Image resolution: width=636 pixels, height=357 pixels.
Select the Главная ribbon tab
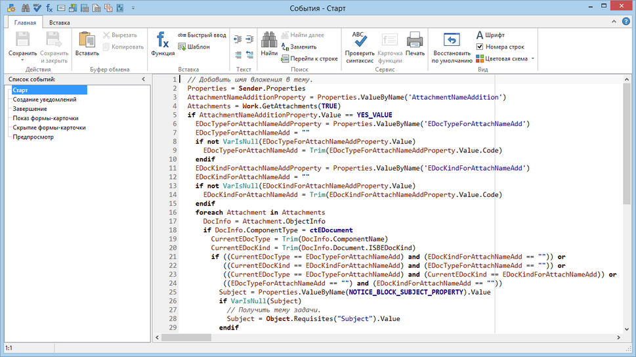point(24,22)
